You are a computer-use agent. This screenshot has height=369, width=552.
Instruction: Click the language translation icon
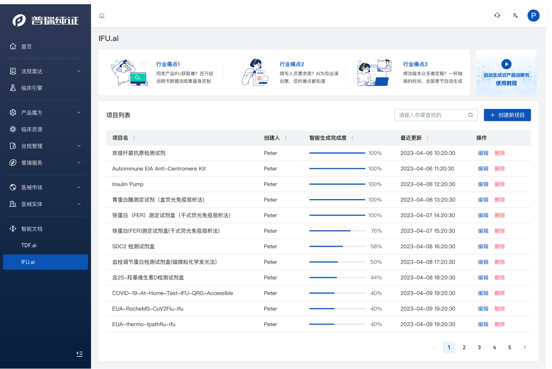[515, 16]
